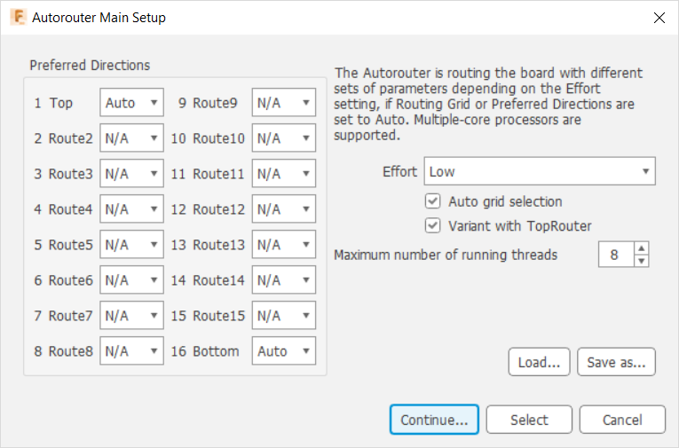Open the Effort dropdown
679x448 pixels.
tap(540, 171)
